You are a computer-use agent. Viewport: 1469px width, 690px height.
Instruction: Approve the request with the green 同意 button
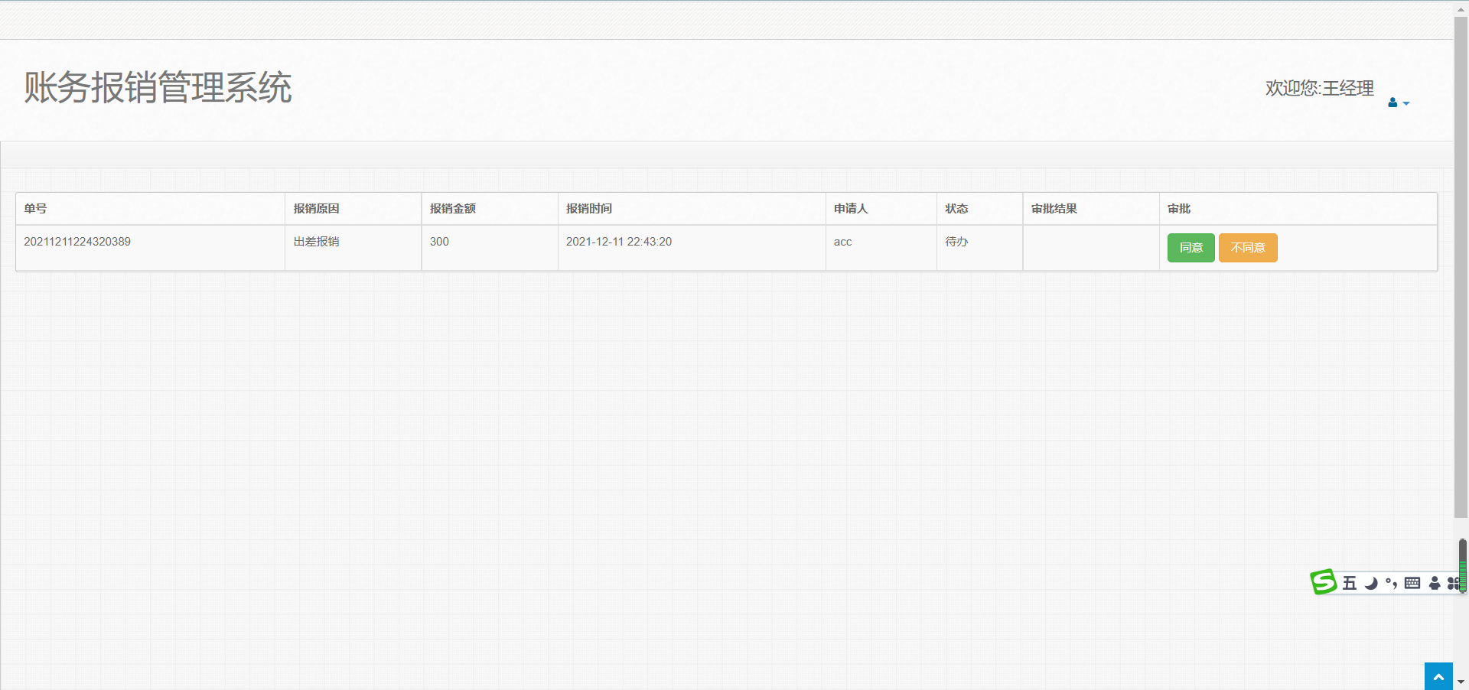tap(1191, 248)
